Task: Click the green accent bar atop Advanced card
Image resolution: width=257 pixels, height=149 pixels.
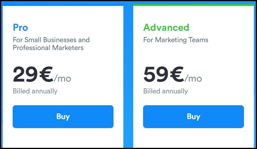Action: click(194, 5)
